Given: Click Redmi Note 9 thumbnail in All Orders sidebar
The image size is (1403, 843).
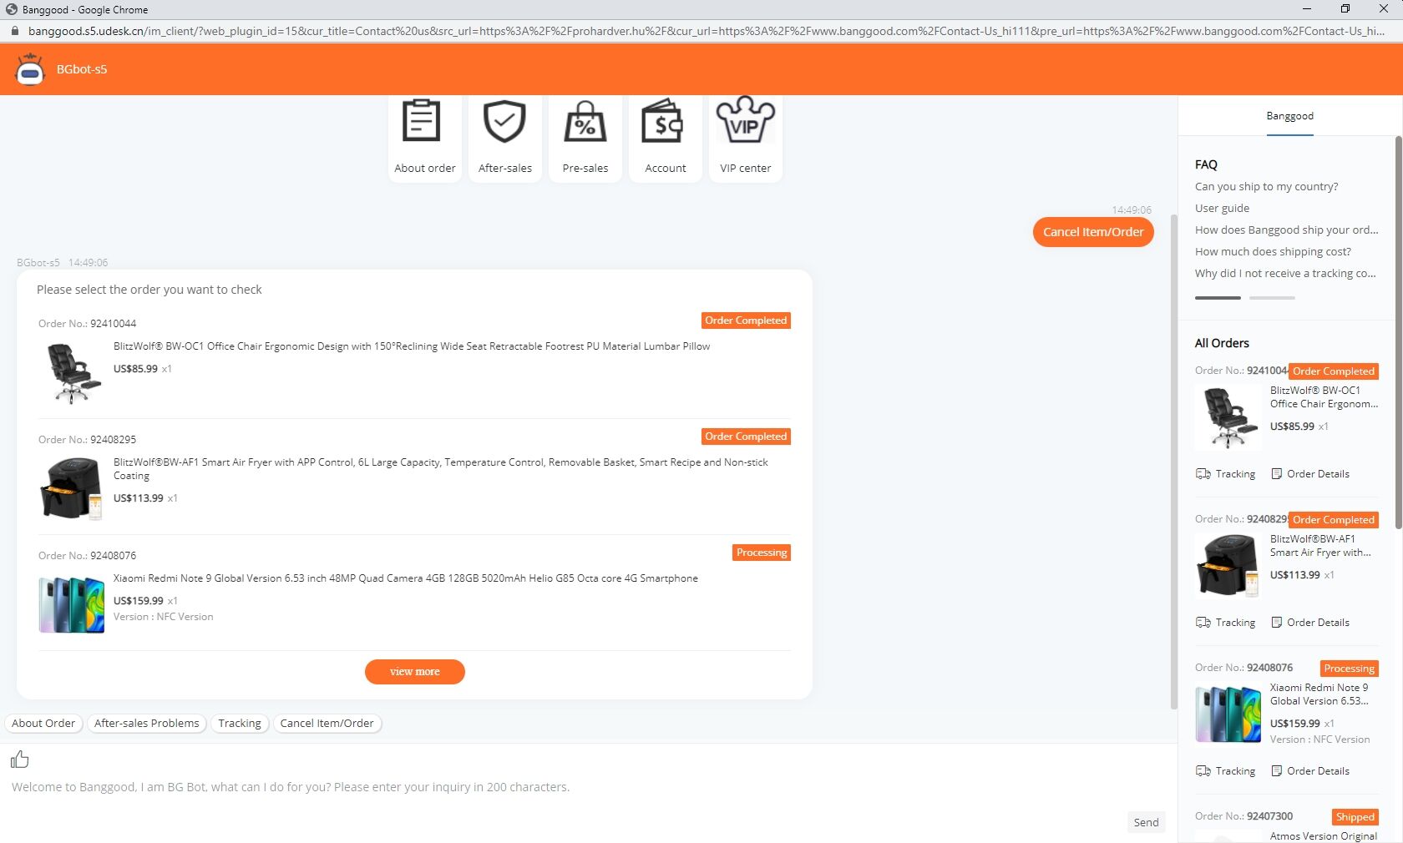Looking at the screenshot, I should point(1228,714).
